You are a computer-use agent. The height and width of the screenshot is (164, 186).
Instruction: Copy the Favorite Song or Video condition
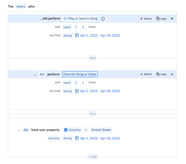click(x=161, y=74)
